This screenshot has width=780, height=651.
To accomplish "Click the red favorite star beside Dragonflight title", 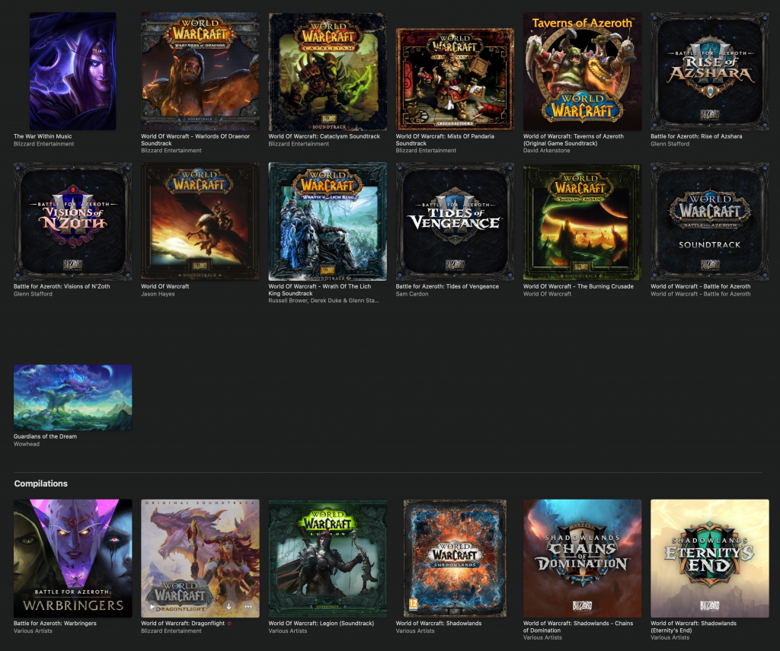I will point(229,623).
